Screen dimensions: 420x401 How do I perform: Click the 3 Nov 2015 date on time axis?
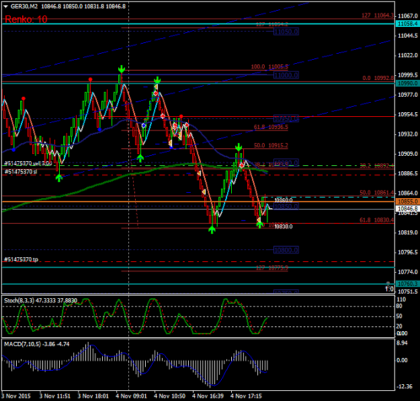tap(16, 396)
